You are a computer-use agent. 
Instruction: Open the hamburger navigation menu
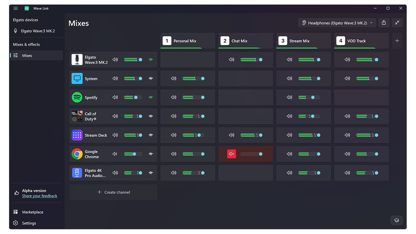tap(16, 8)
